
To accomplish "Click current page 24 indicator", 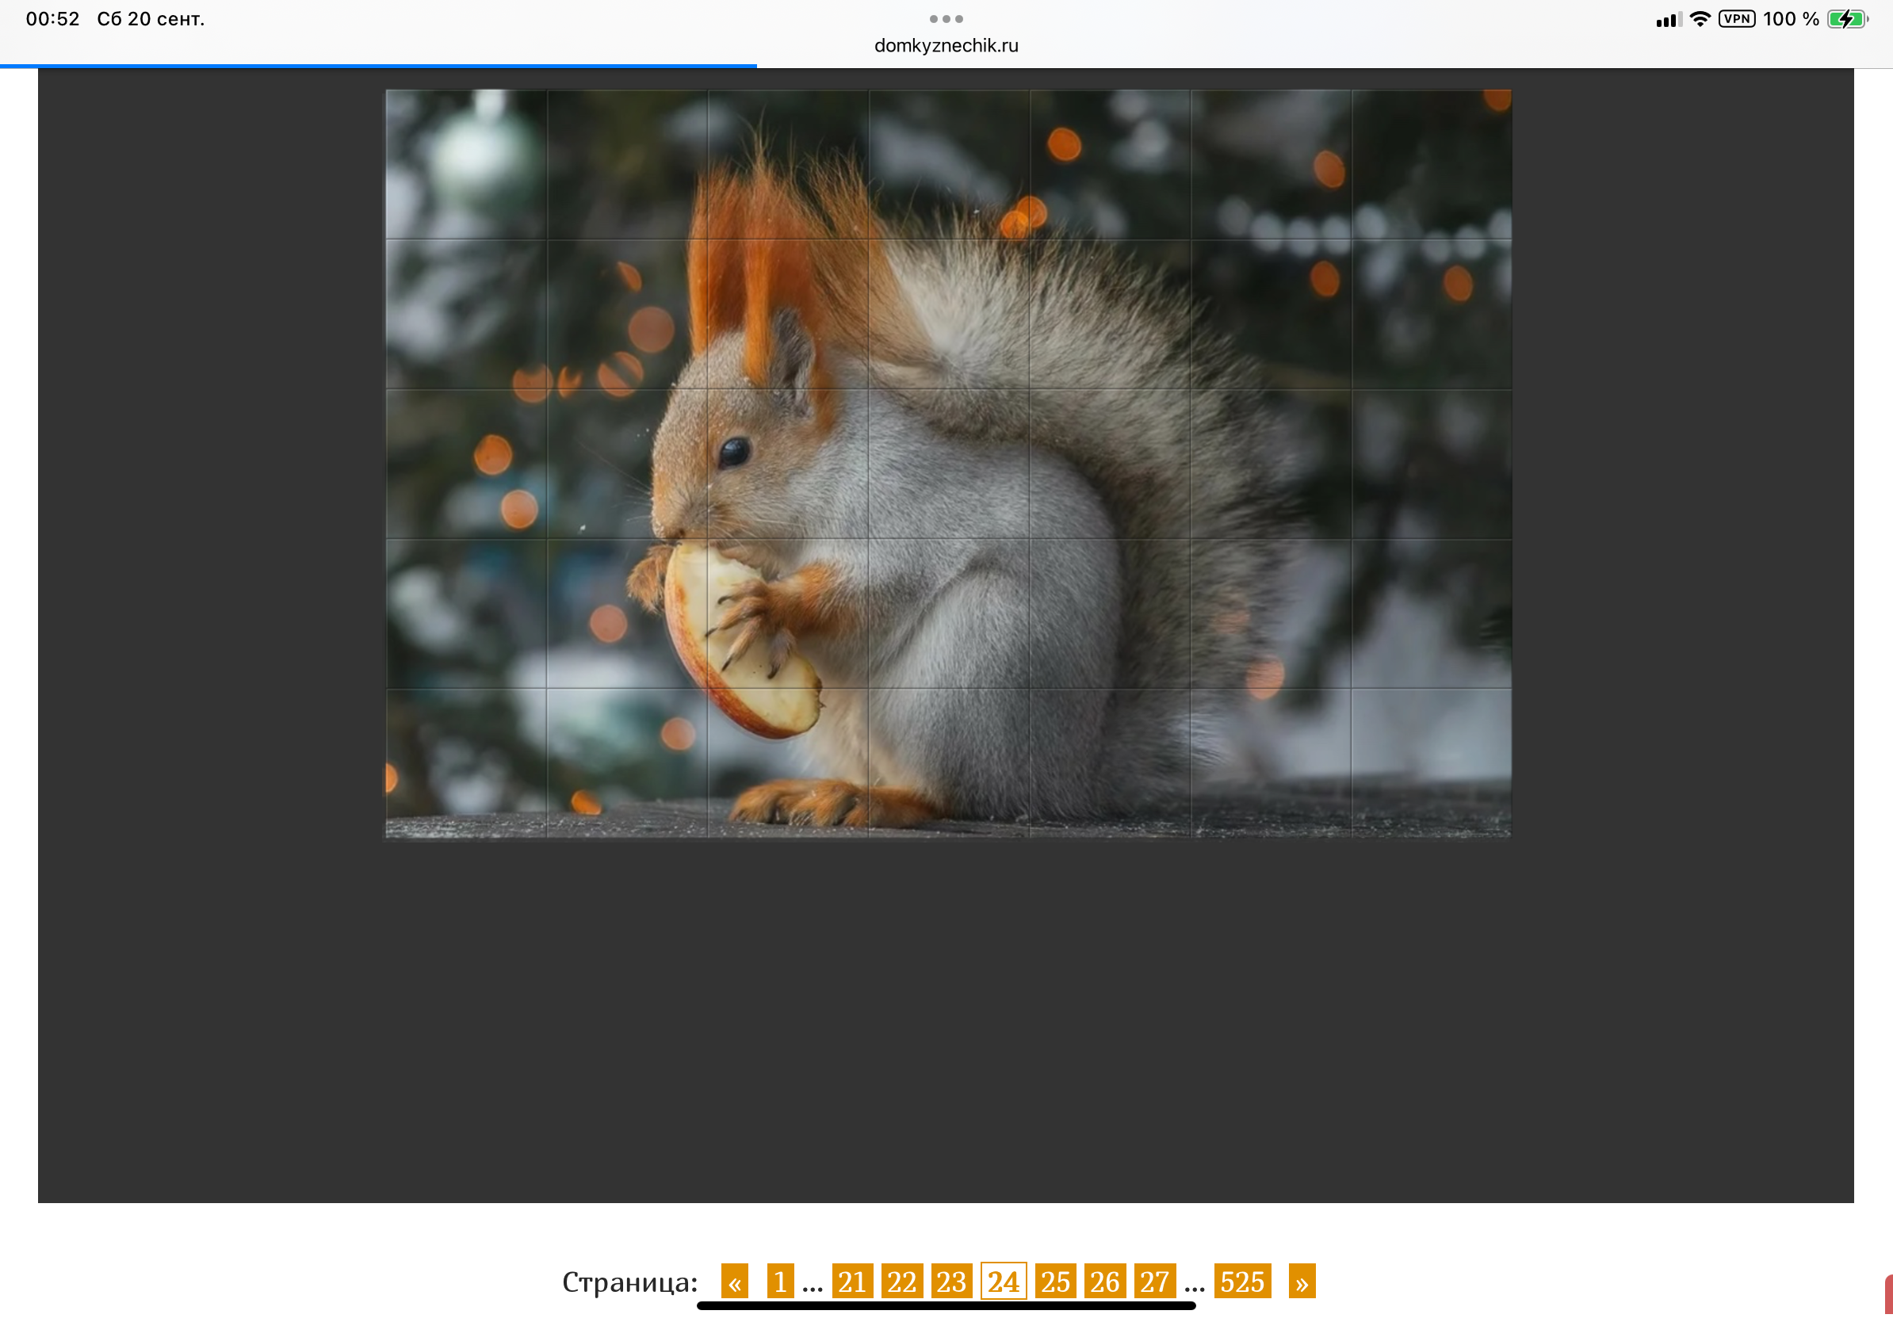I will point(1004,1282).
